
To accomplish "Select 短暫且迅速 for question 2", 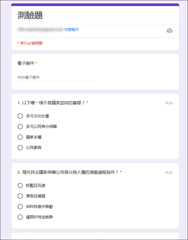I will 20,186.
